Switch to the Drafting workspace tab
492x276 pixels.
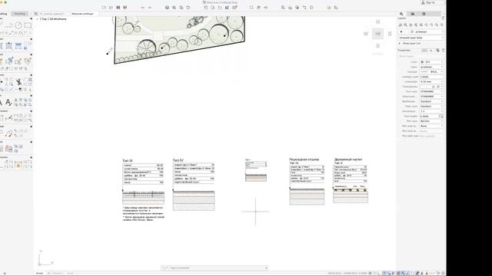pyautogui.click(x=3, y=14)
